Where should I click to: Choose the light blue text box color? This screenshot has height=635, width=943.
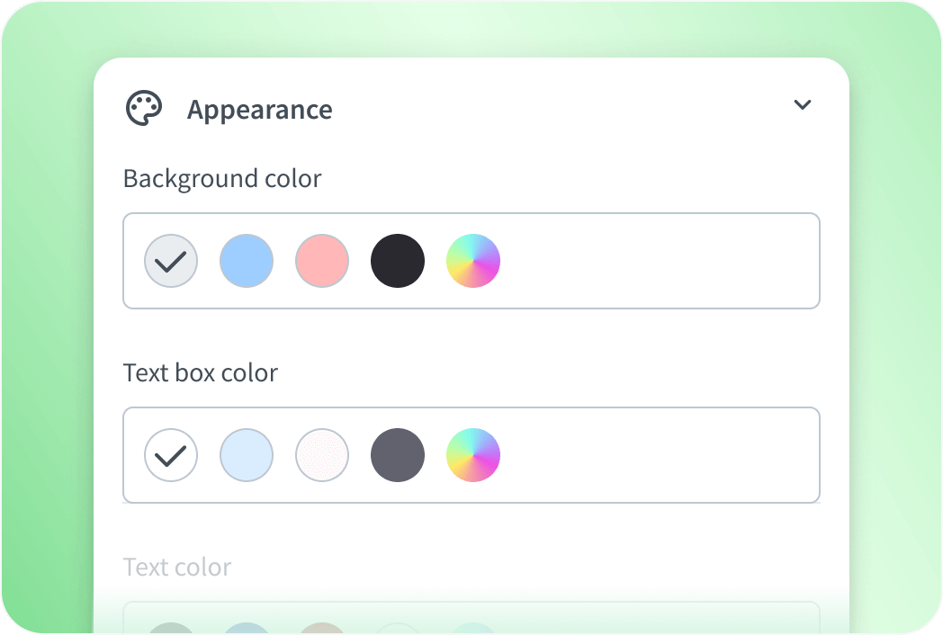[247, 455]
